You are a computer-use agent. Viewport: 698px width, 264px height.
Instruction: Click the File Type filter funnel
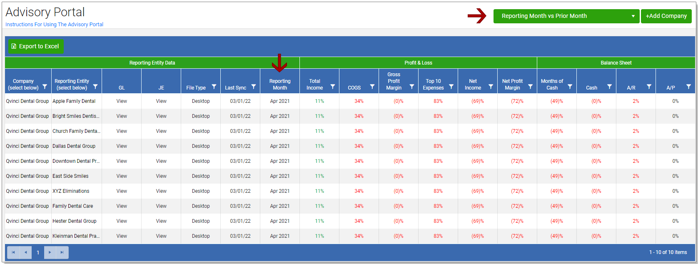pos(214,87)
